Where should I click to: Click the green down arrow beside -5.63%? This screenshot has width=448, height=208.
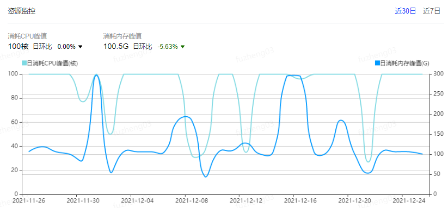(x=182, y=47)
